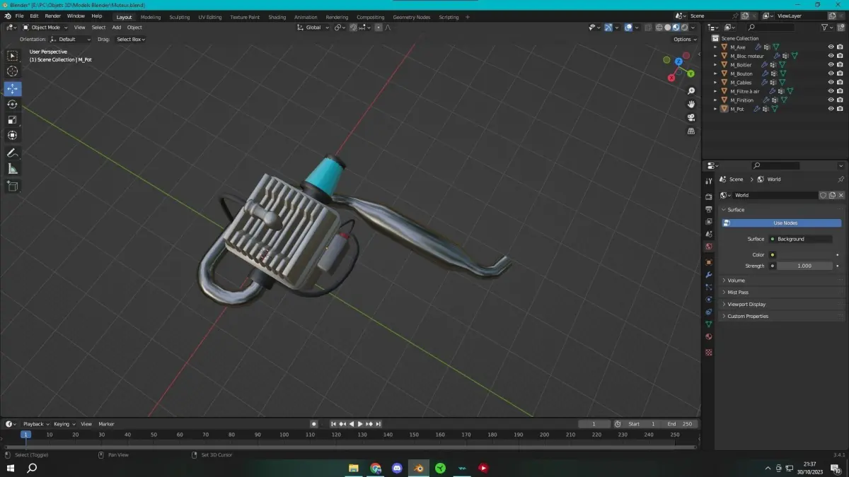Open the outliner filter dropdown
Image resolution: width=849 pixels, height=477 pixels.
click(x=827, y=28)
